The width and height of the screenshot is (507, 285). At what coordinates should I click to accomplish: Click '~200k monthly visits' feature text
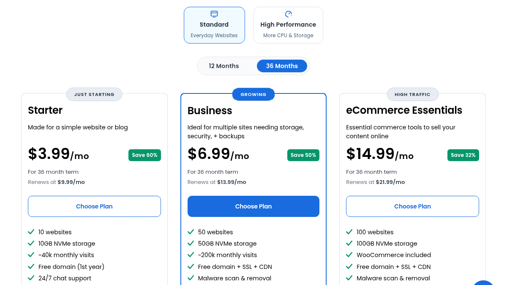click(227, 255)
